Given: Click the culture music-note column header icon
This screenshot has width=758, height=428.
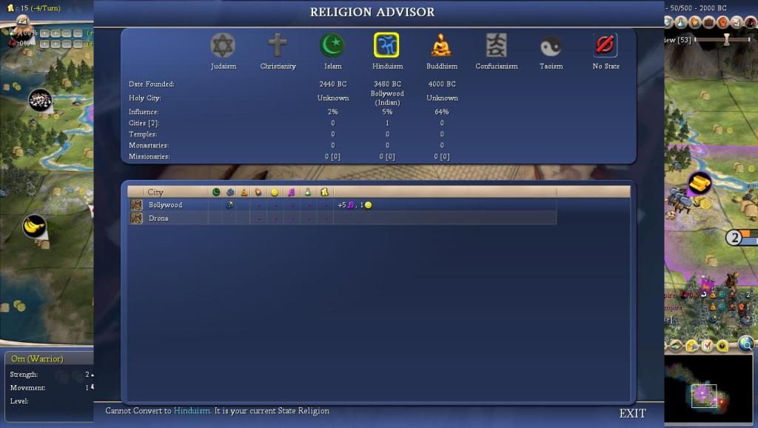Looking at the screenshot, I should click(x=291, y=192).
